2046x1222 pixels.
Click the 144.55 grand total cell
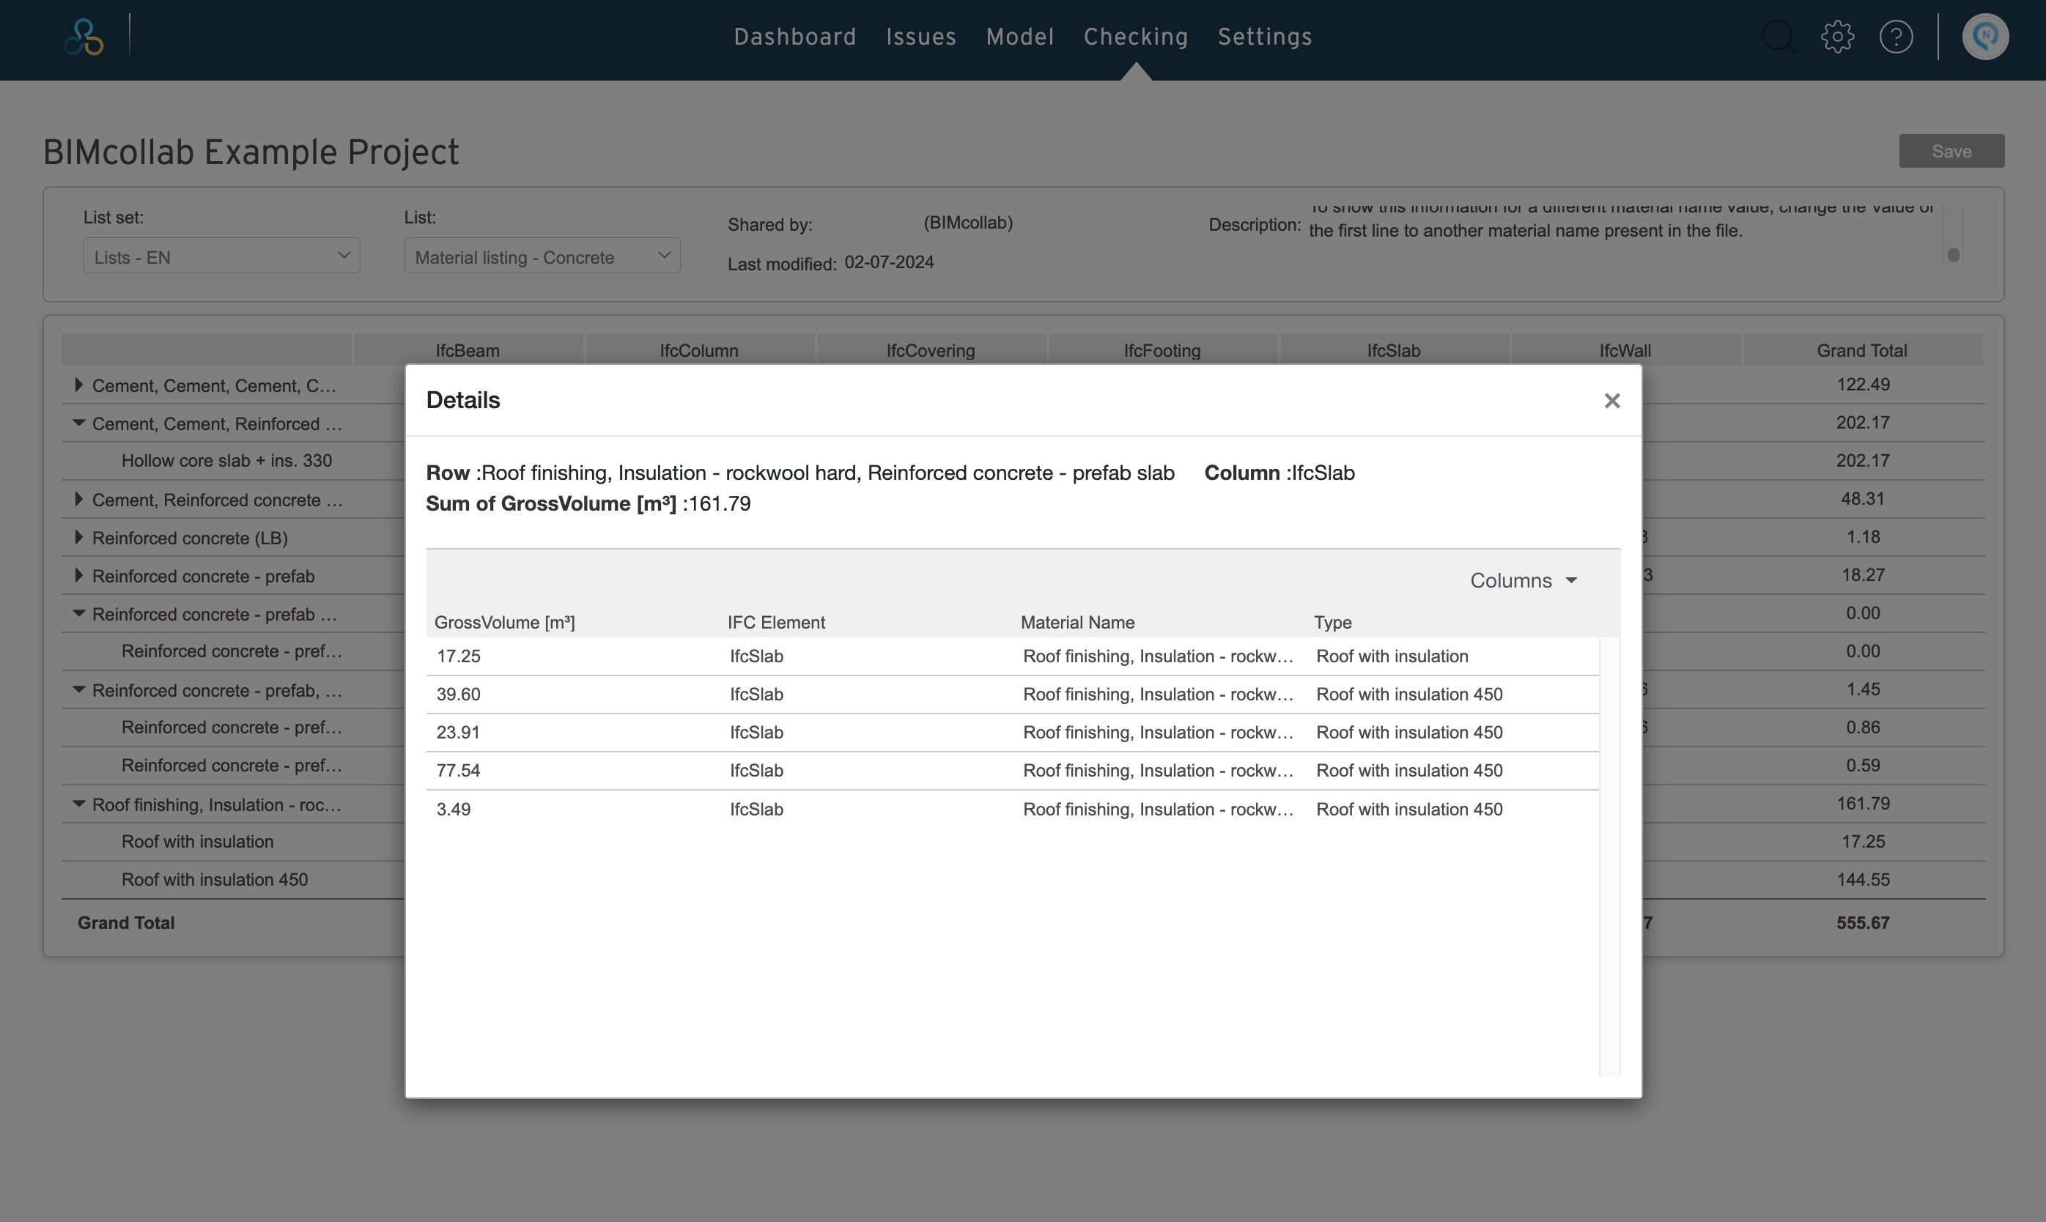tap(1863, 879)
